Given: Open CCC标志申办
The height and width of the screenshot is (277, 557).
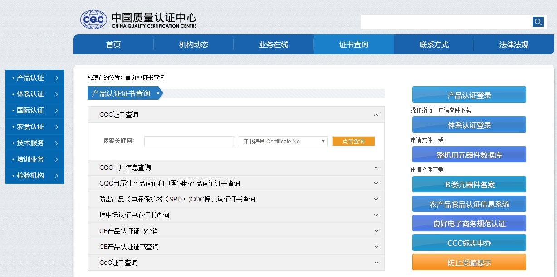Looking at the screenshot, I should [x=469, y=243].
